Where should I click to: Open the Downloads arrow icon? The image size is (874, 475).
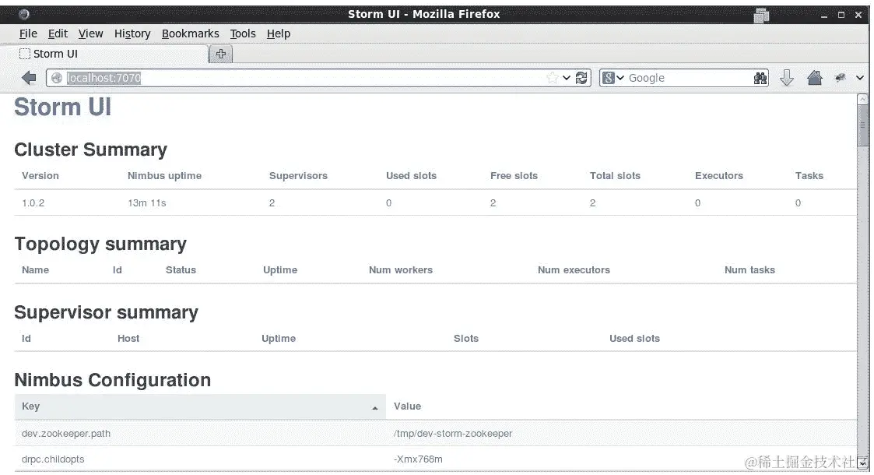(787, 78)
